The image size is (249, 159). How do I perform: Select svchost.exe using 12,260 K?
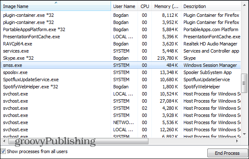(121, 130)
